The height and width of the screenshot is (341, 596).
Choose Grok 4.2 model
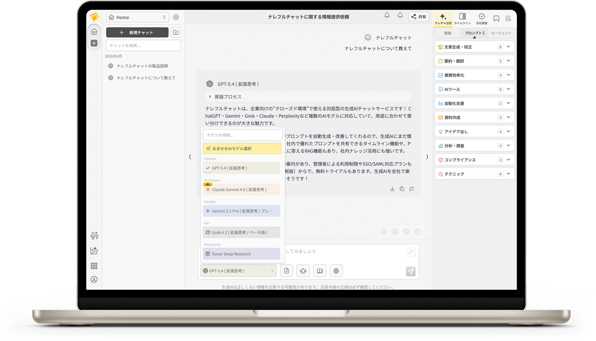click(241, 232)
